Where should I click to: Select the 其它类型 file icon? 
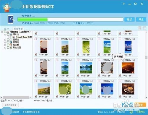click(x=11, y=48)
